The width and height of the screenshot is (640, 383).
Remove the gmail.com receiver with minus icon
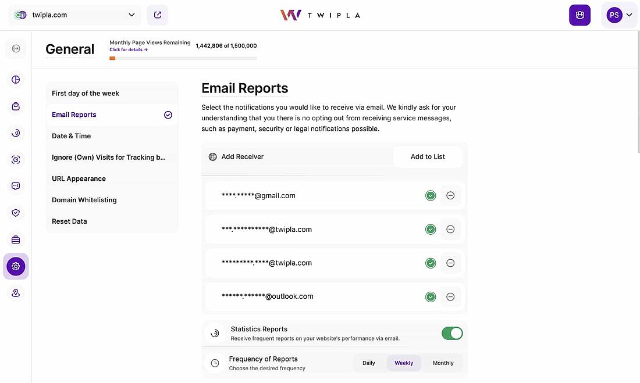(x=450, y=195)
